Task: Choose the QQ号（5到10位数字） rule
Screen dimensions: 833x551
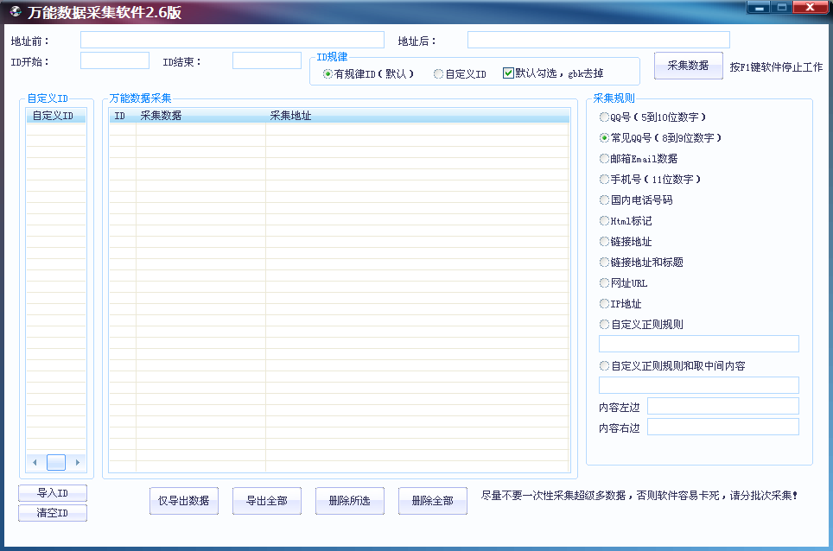Action: point(604,117)
